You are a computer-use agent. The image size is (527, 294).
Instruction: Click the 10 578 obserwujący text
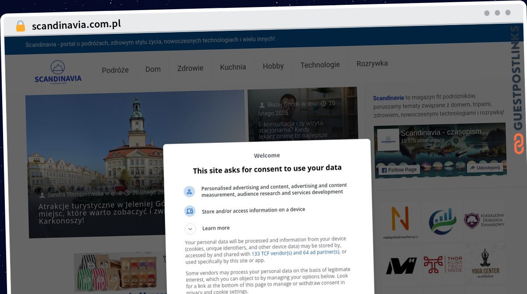click(422, 140)
